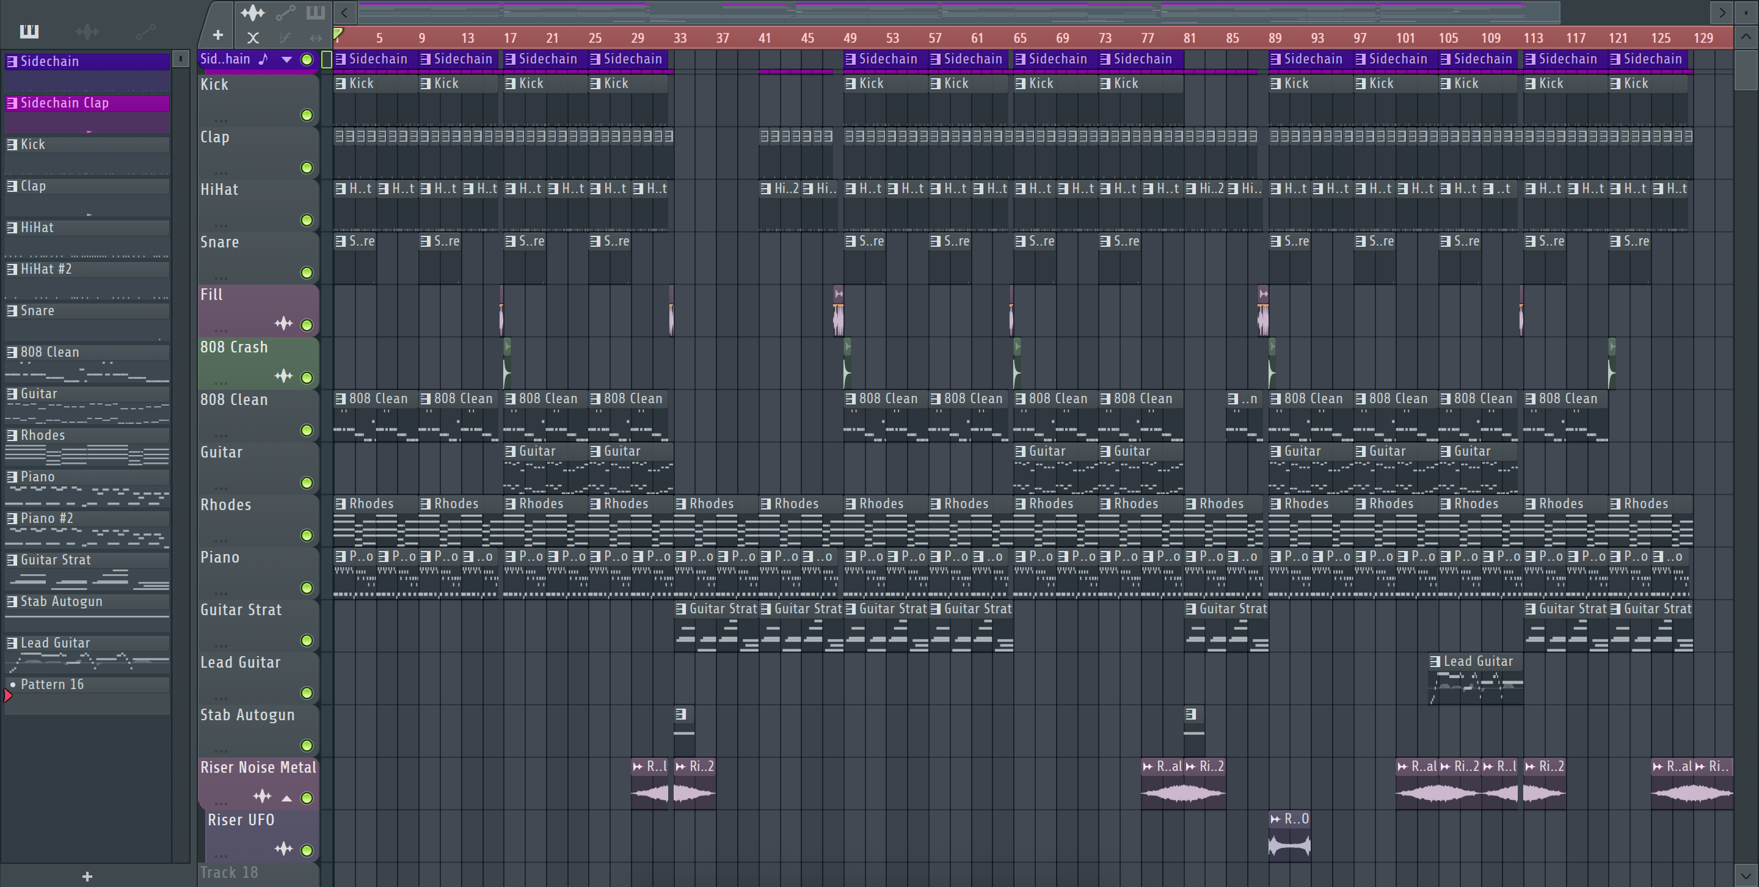Mute the Lead Guitar track
1759x887 pixels.
click(x=307, y=694)
